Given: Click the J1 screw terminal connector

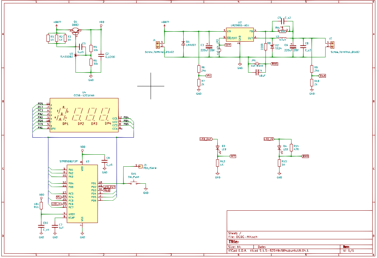Looking at the screenshot, I should 158,44.
